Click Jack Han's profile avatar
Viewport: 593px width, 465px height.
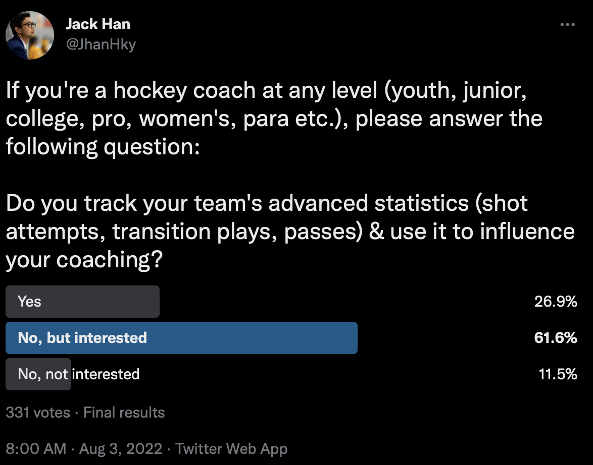pyautogui.click(x=30, y=35)
